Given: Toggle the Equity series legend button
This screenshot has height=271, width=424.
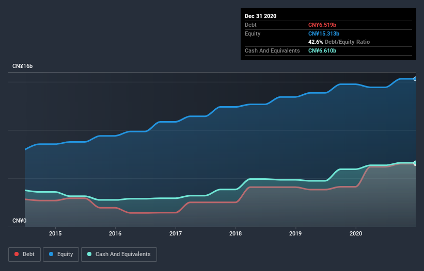Looking at the screenshot, I should 61,255.
